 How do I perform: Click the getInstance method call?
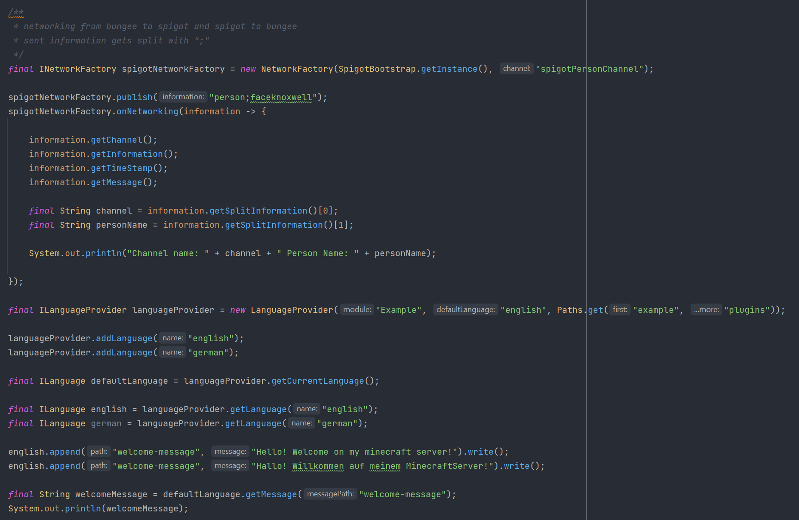click(449, 69)
